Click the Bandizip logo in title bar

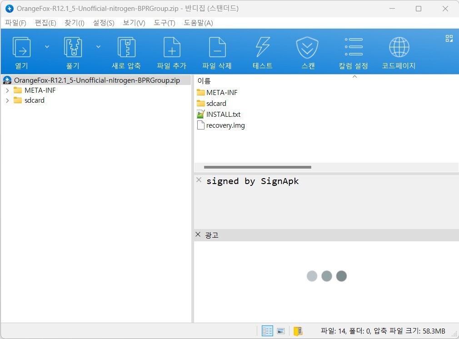[x=10, y=9]
